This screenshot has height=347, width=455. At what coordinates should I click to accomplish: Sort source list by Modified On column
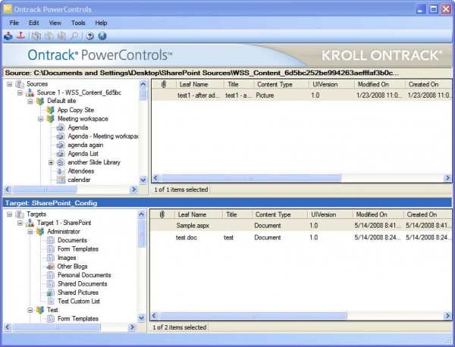pyautogui.click(x=380, y=84)
